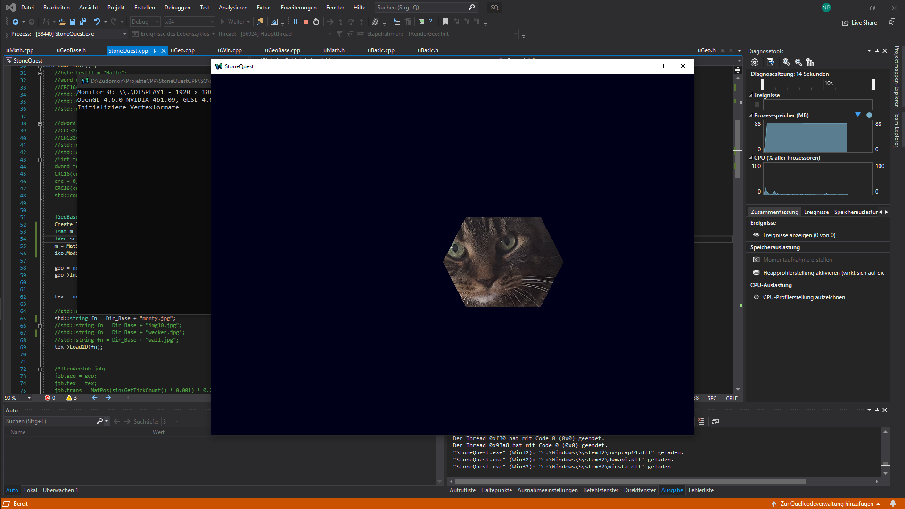Open Diagnosetools settings gear
This screenshot has width=905, height=509.
(755, 62)
